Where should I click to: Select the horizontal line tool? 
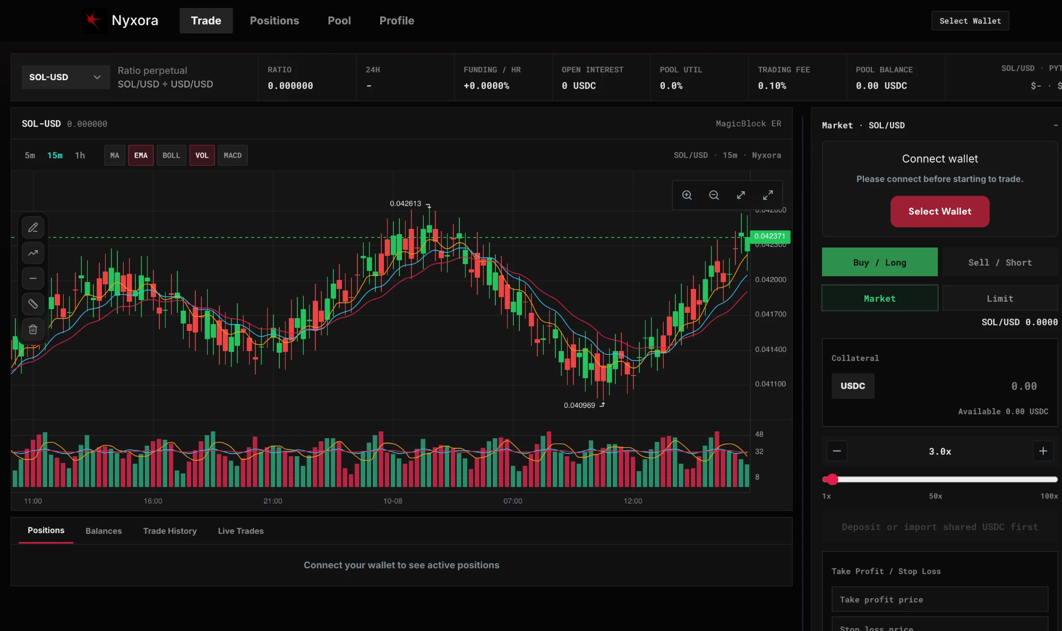[x=33, y=278]
